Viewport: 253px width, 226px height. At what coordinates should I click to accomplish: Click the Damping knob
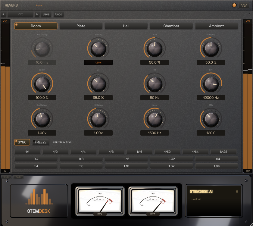coord(211,49)
